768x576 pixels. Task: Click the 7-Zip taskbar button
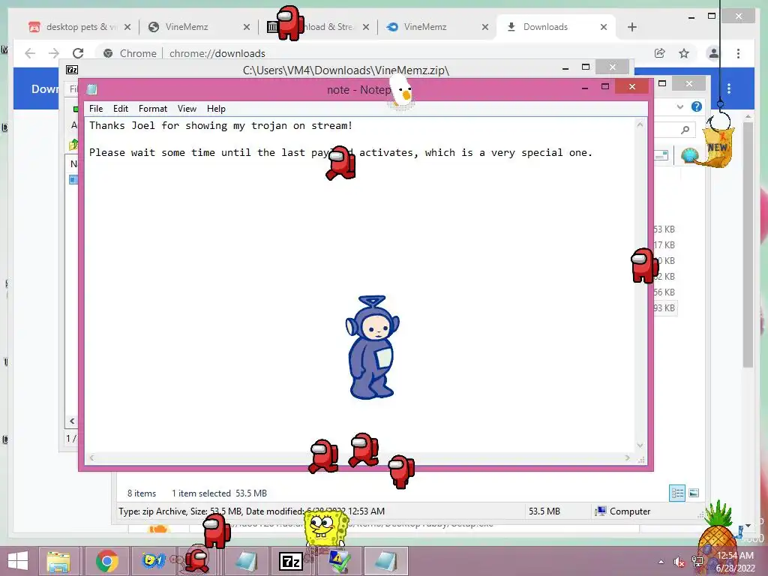click(x=290, y=561)
